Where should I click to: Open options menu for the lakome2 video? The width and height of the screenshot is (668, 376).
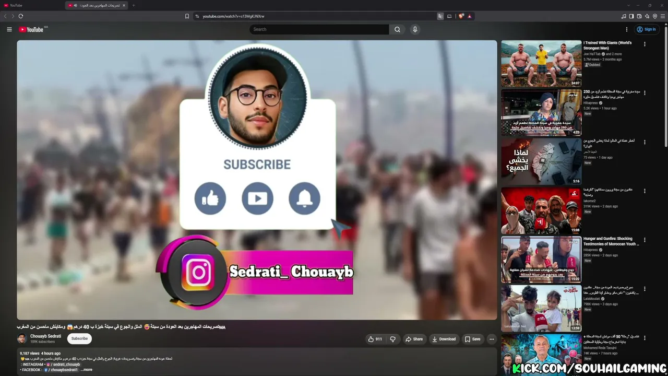point(645,191)
